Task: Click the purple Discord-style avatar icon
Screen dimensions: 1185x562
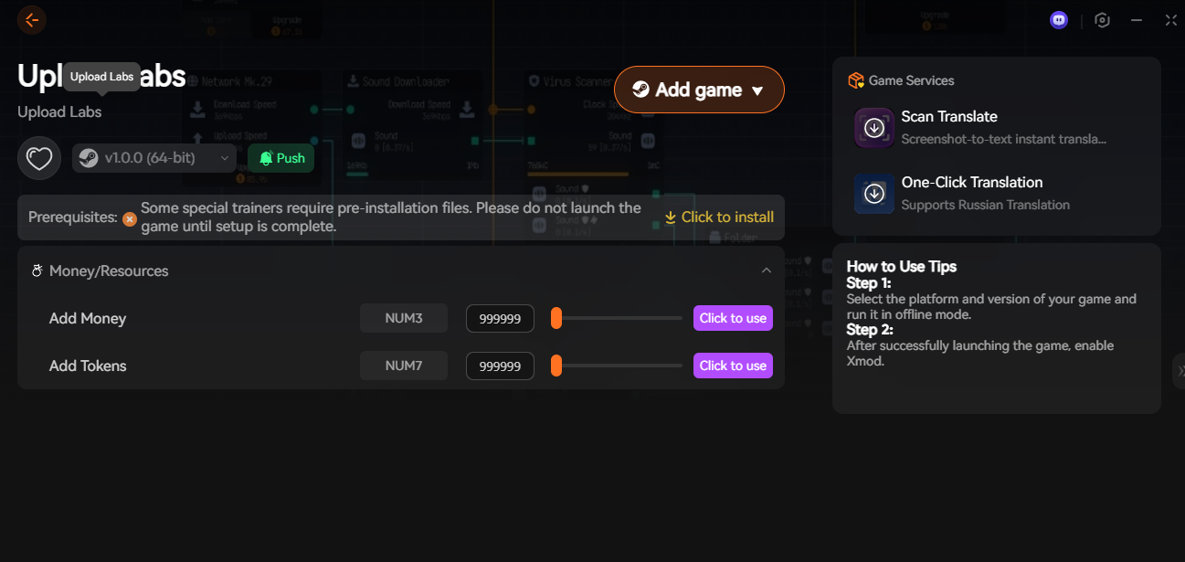Action: [x=1059, y=20]
